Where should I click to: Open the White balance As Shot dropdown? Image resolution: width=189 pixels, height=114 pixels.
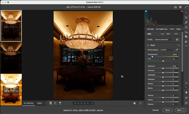(x=167, y=50)
